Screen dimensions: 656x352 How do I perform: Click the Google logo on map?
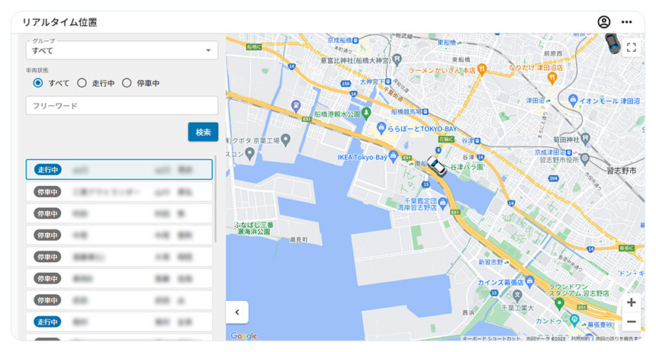[243, 336]
